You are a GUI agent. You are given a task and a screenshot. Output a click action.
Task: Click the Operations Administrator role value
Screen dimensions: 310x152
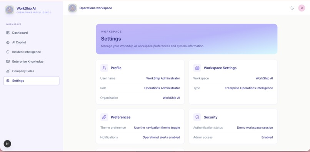click(162, 88)
